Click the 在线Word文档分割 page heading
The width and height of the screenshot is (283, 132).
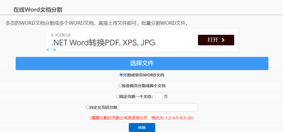pyautogui.click(x=38, y=10)
